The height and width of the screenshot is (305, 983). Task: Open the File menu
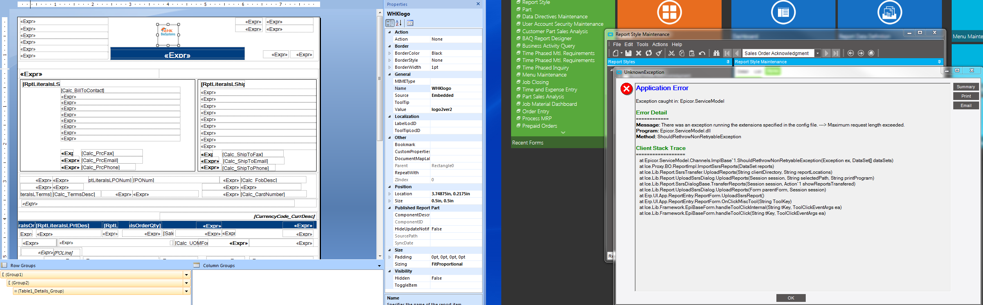coord(617,45)
